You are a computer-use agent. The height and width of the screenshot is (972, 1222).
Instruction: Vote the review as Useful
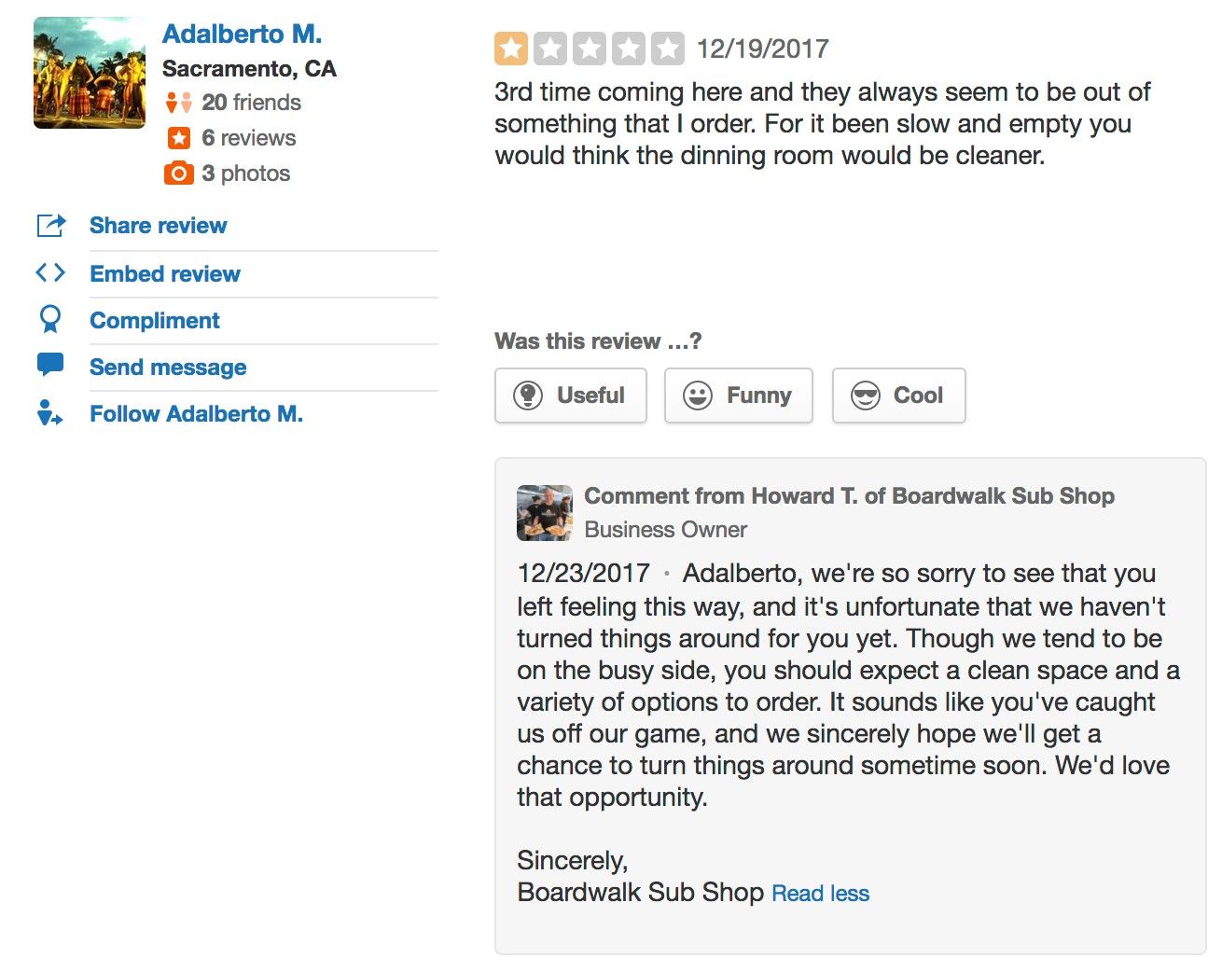tap(570, 396)
